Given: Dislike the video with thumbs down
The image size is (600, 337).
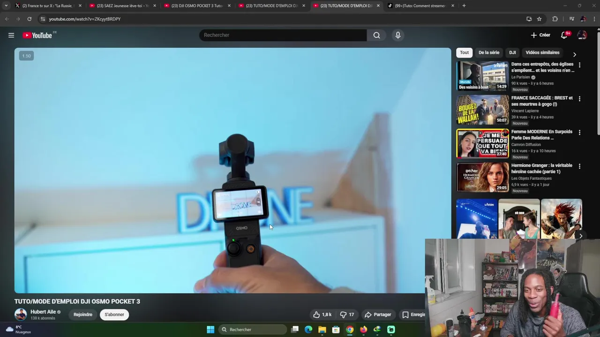Looking at the screenshot, I should (347, 315).
